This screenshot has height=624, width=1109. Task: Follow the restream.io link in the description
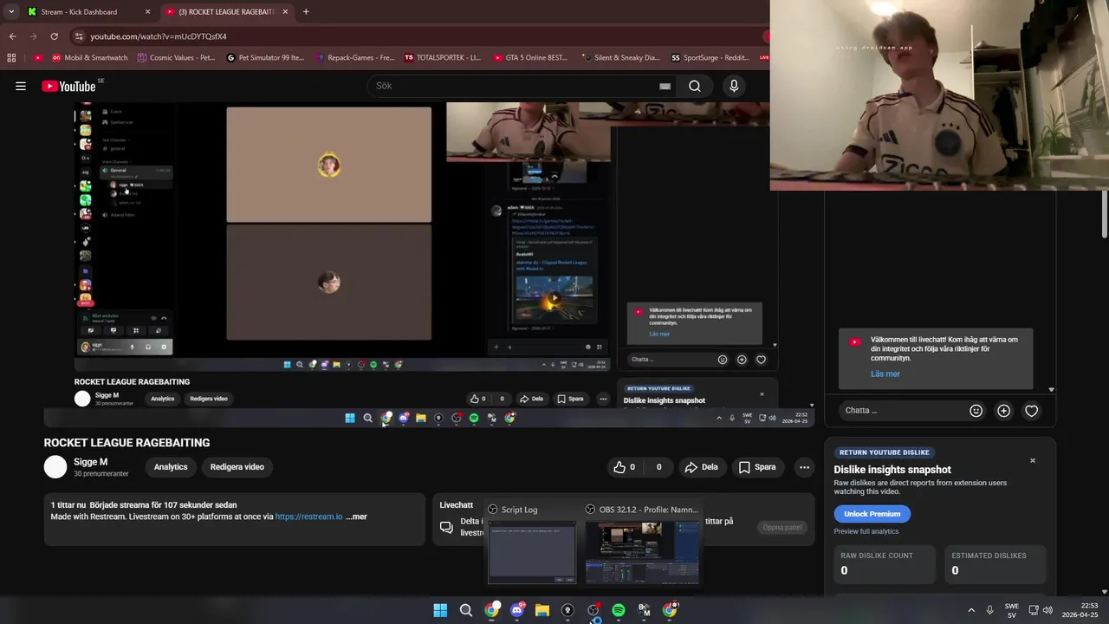(x=308, y=517)
